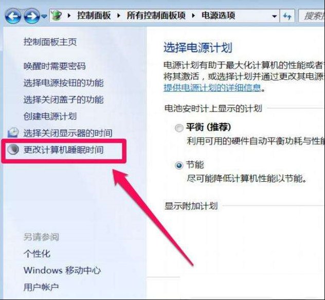Image resolution: width=325 pixels, height=300 pixels.
Task: Select the 节能 power plan radio button
Action: click(179, 165)
